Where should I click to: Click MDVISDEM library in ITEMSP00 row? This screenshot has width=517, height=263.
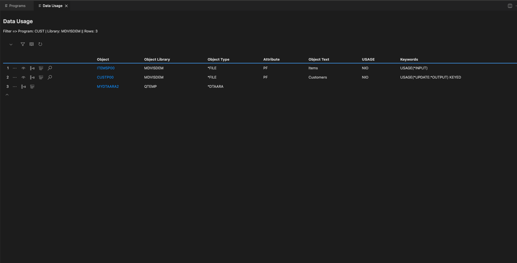click(154, 68)
